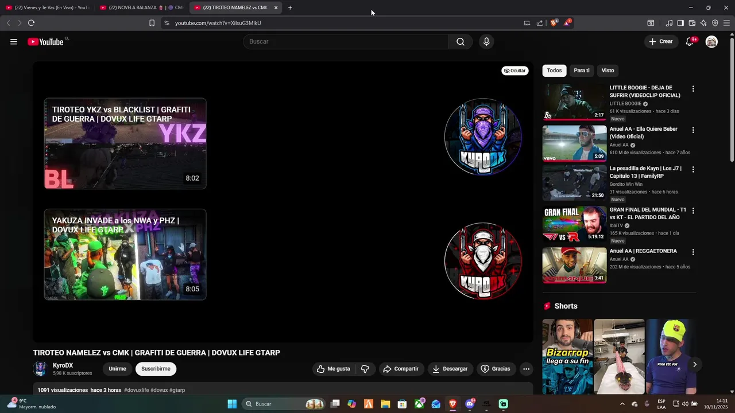
Task: Open options for REGGAETONERA video
Action: (693, 252)
